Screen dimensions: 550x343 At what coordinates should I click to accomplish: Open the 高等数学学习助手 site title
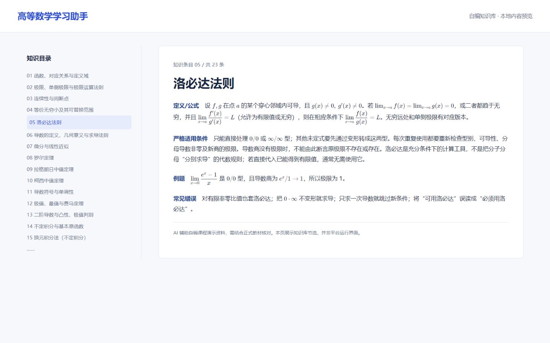[x=53, y=16]
